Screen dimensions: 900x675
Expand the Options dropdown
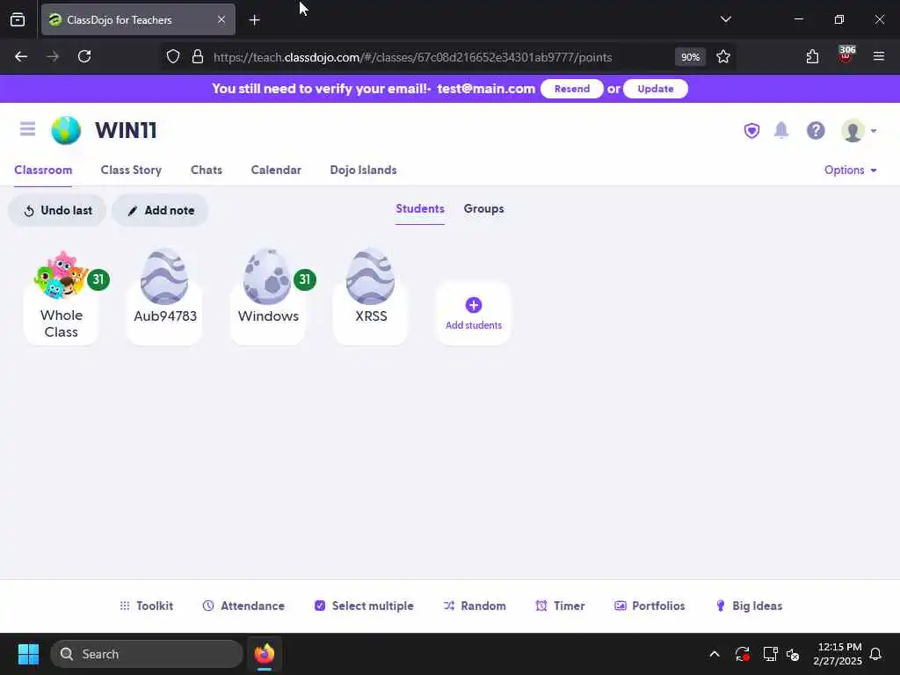pyautogui.click(x=851, y=170)
